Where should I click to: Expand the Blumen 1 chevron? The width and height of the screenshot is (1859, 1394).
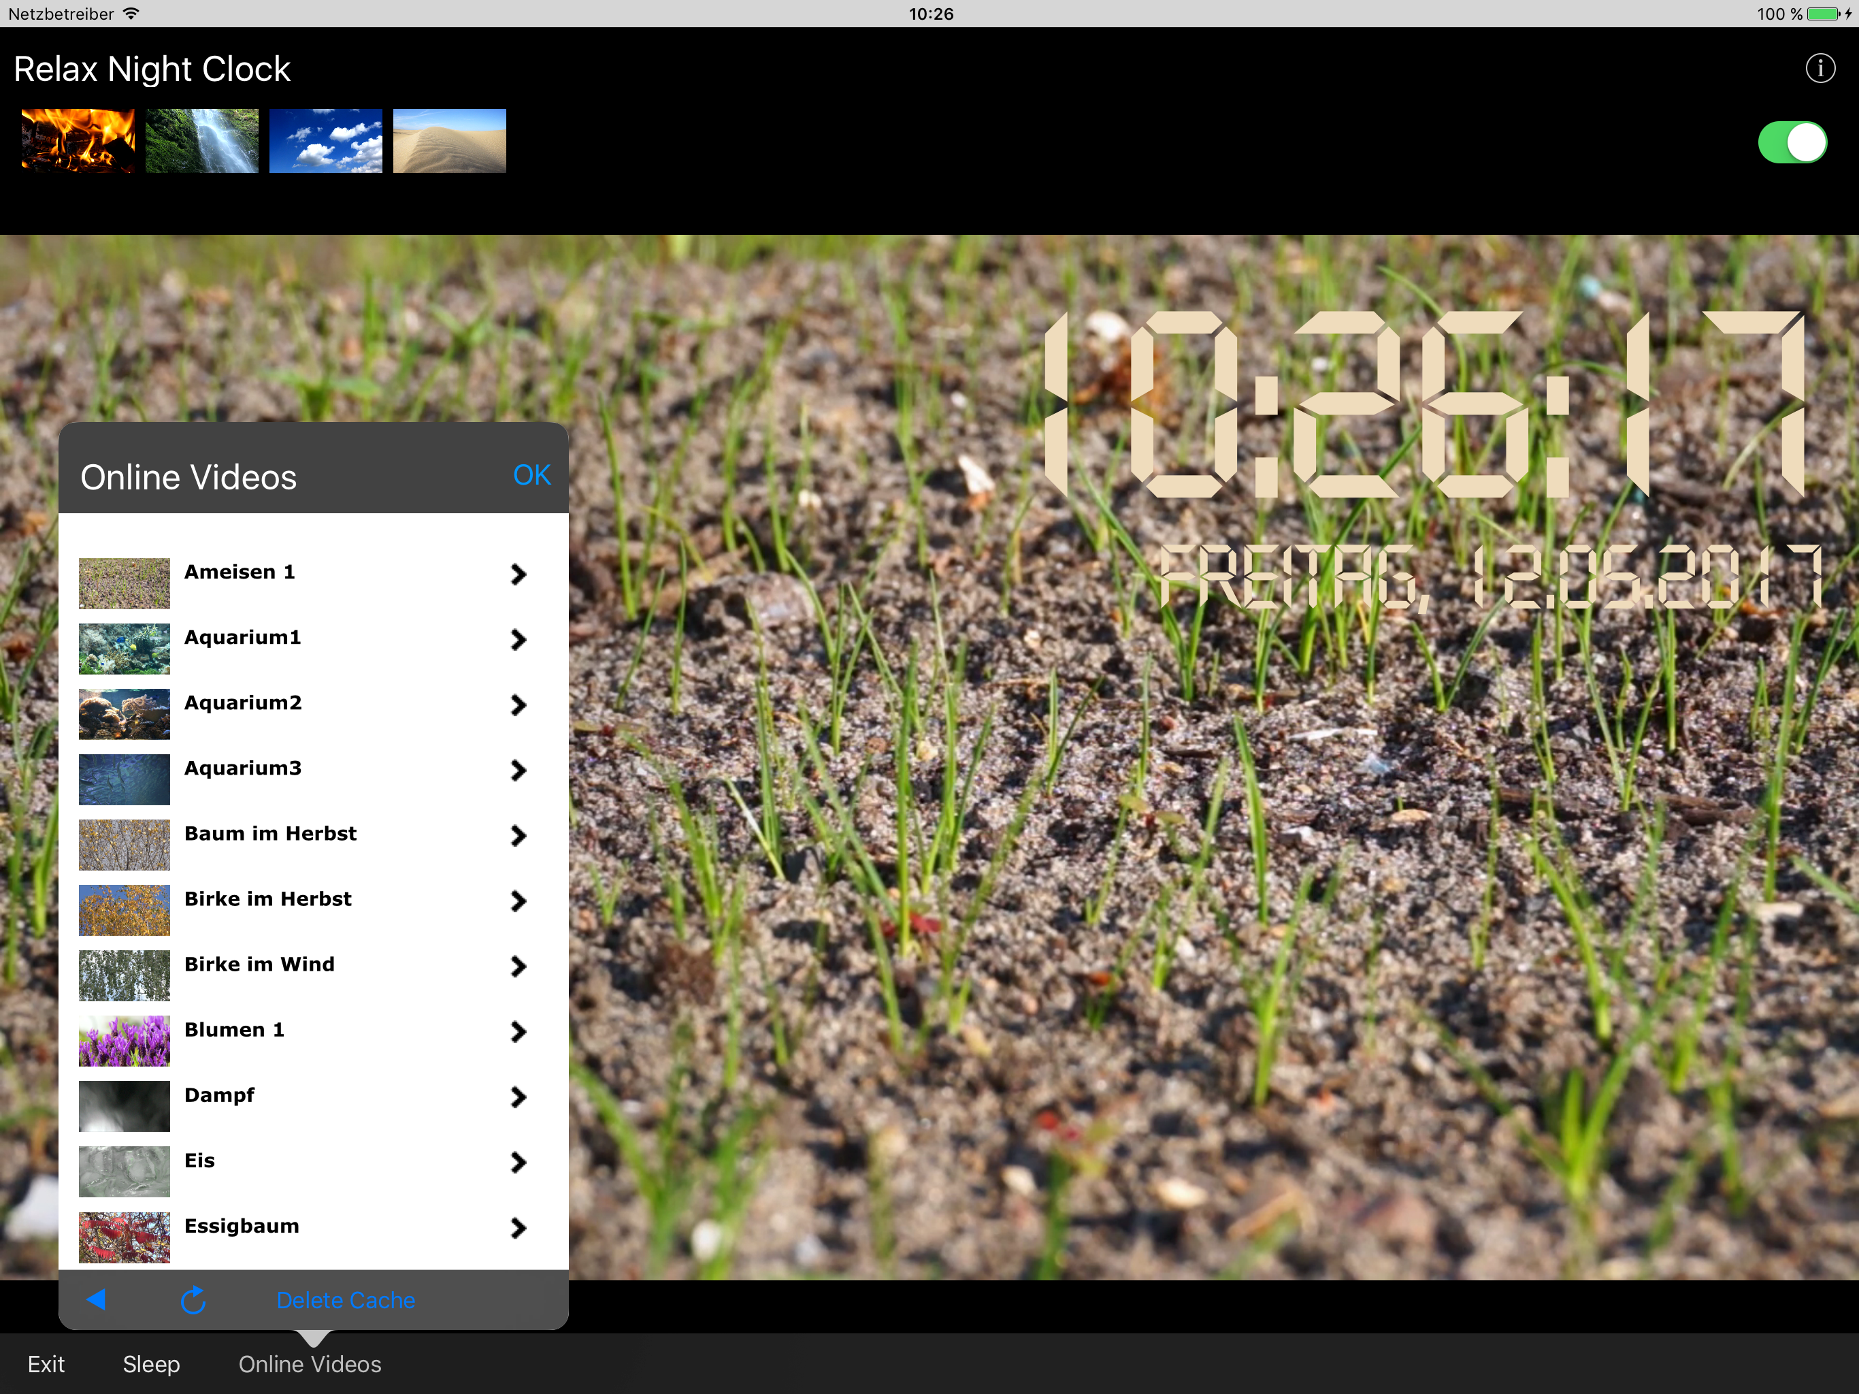point(519,1032)
